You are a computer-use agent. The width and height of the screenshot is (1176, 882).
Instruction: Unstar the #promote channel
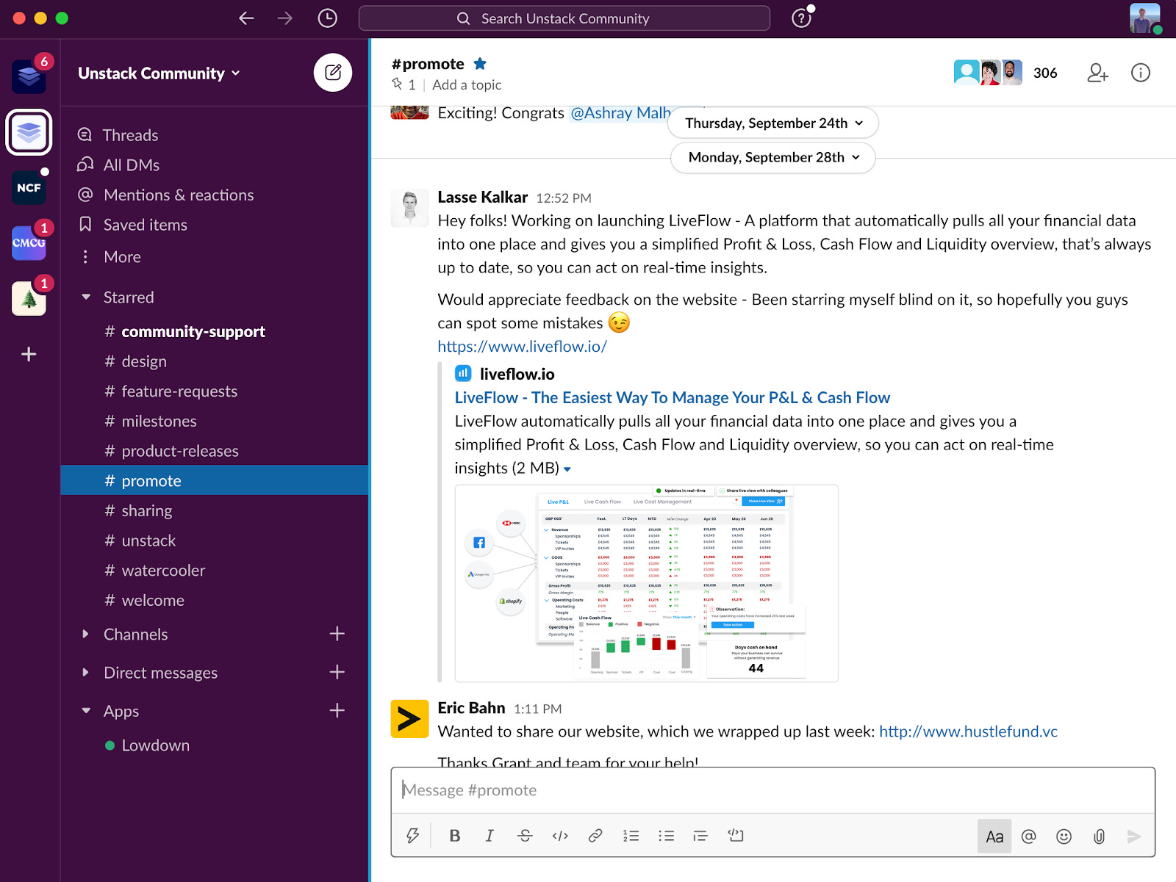pyautogui.click(x=481, y=63)
